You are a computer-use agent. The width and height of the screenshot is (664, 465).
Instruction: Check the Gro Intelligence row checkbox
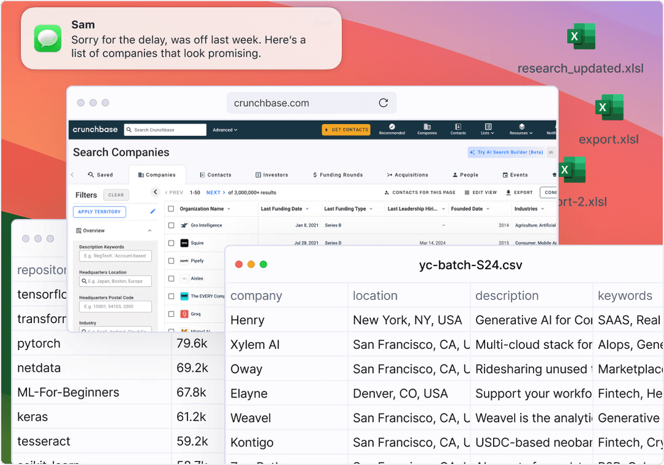pos(171,225)
